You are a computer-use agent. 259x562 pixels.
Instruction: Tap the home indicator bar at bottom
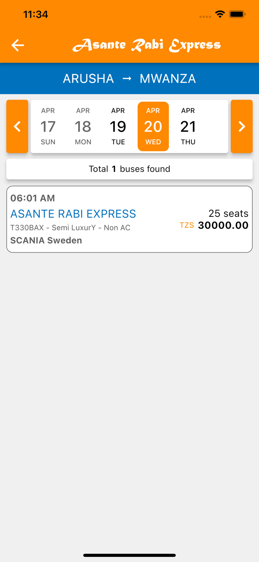coord(129,555)
